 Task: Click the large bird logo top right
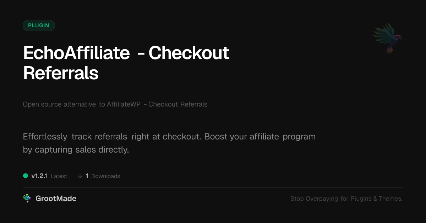388,38
